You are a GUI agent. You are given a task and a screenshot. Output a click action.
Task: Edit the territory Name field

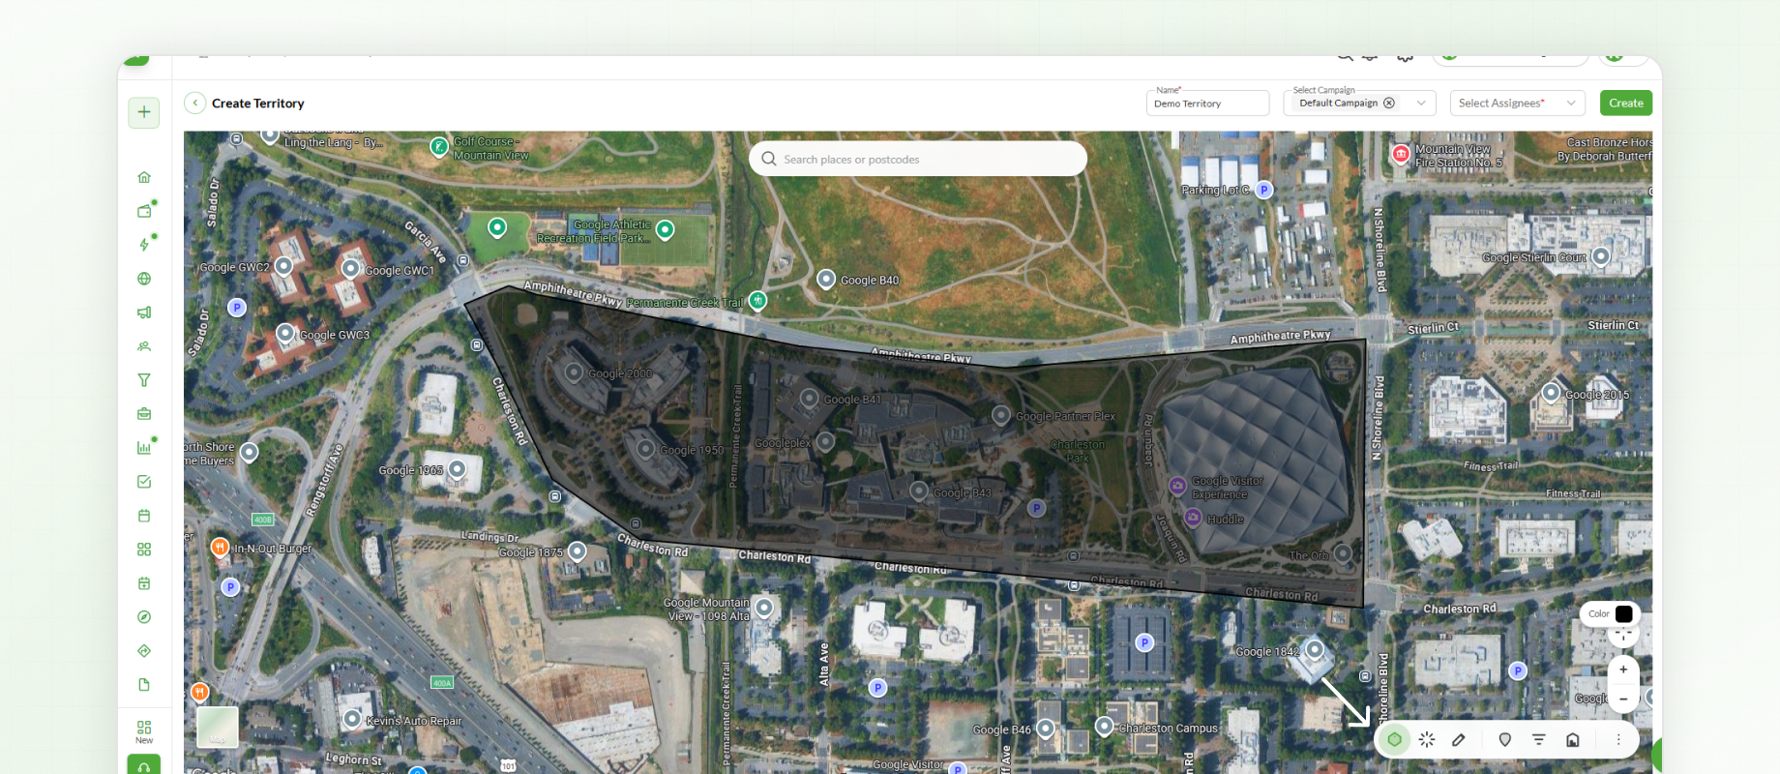(1207, 104)
